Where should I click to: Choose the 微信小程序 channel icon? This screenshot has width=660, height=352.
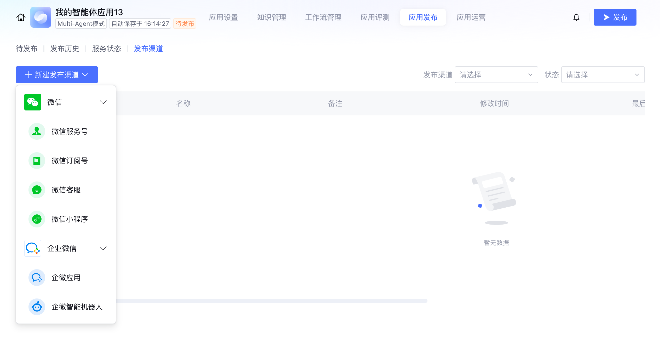pyautogui.click(x=37, y=219)
